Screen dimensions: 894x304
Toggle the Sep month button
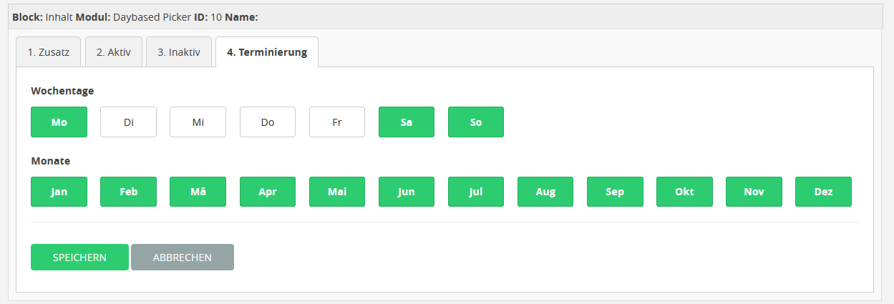[615, 192]
